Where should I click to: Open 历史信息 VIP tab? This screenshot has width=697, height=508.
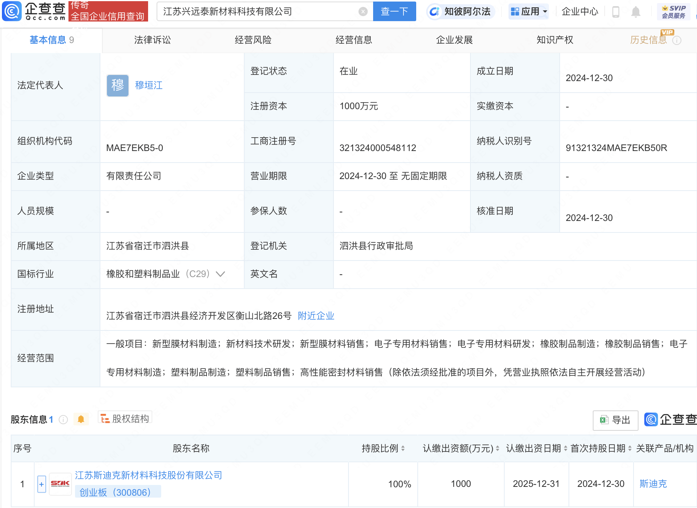click(648, 40)
